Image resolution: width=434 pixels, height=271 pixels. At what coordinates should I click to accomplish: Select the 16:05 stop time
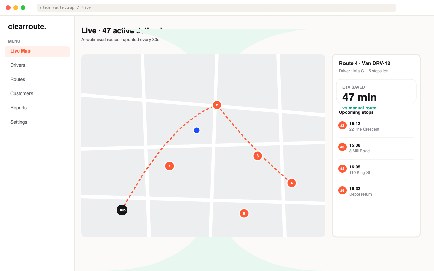click(x=355, y=167)
